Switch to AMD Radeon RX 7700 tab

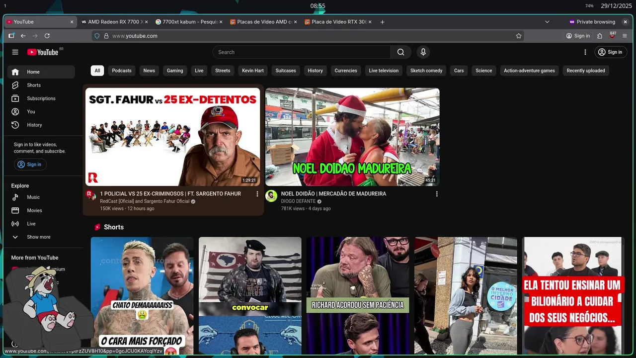click(114, 22)
